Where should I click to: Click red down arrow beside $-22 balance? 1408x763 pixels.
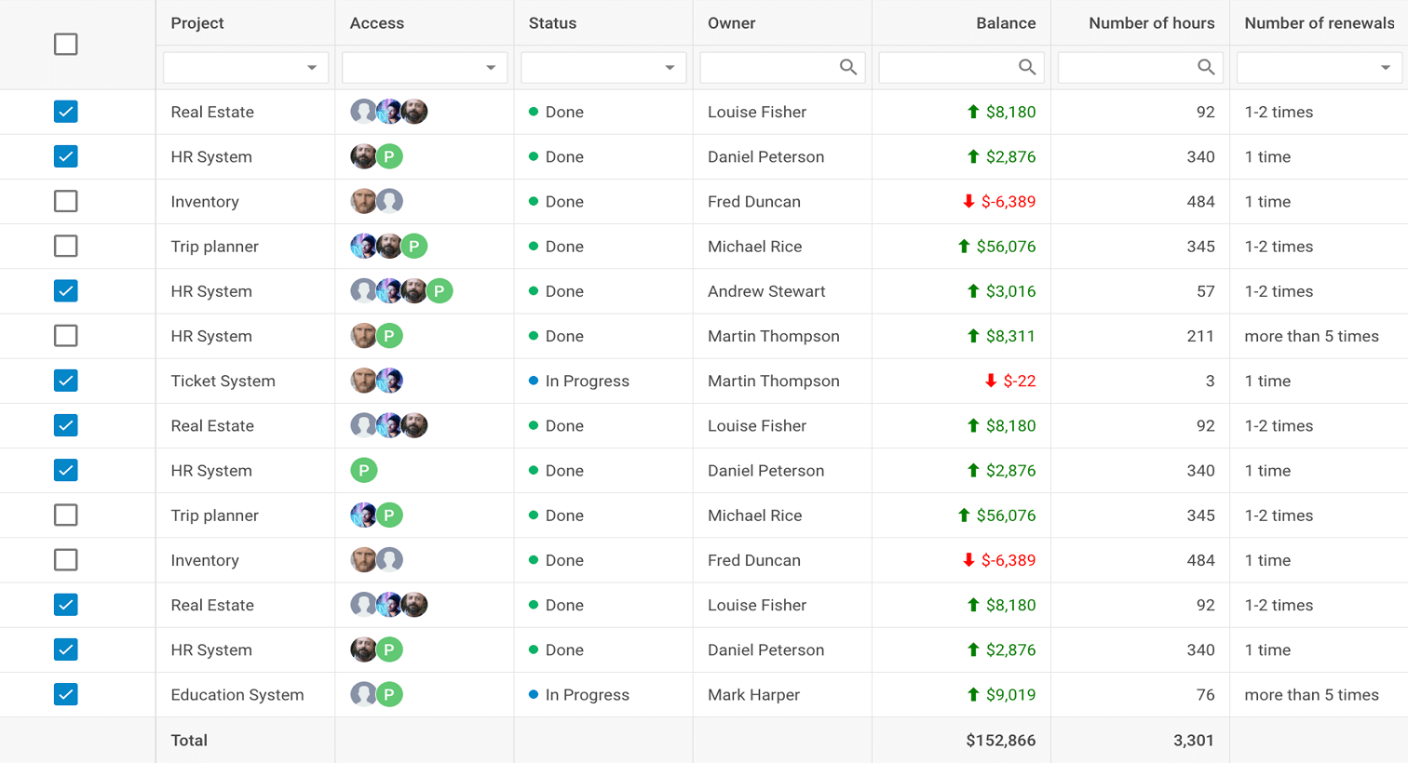[x=991, y=381]
